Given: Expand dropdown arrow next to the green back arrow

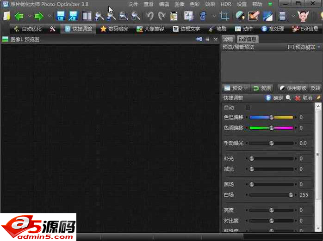Looking at the screenshot, I should pyautogui.click(x=29, y=16).
